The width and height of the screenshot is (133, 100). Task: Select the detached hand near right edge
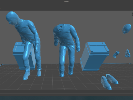(128, 54)
